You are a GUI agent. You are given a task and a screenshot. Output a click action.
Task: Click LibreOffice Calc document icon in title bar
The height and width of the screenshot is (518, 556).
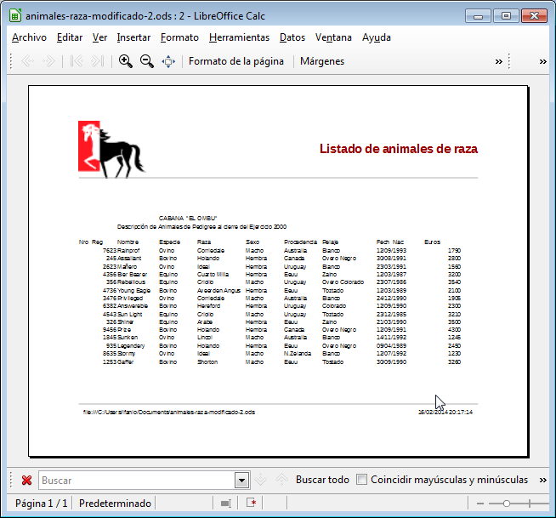click(x=15, y=15)
